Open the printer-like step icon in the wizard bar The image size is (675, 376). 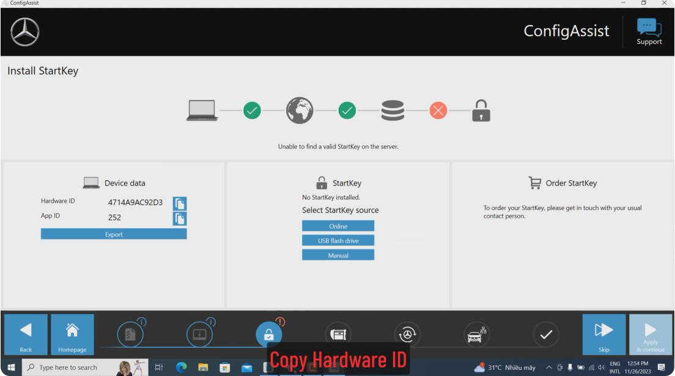coord(338,334)
